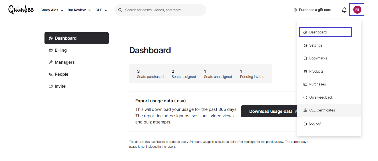Image resolution: width=378 pixels, height=161 pixels.
Task: Open the notifications bell
Action: click(344, 10)
